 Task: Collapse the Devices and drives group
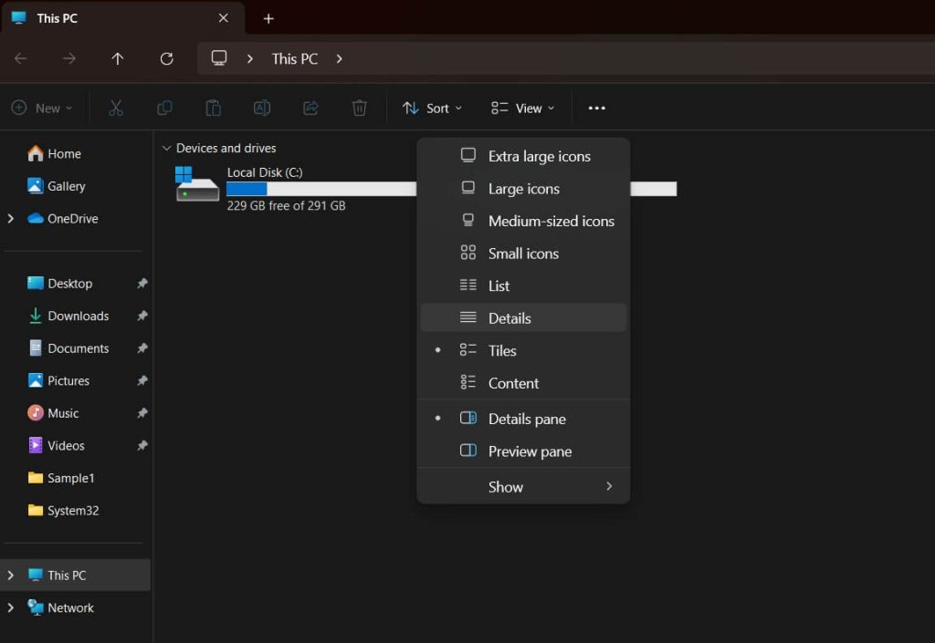[166, 148]
